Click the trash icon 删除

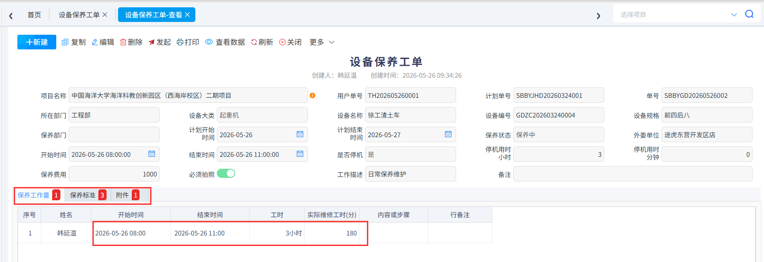[x=131, y=42]
